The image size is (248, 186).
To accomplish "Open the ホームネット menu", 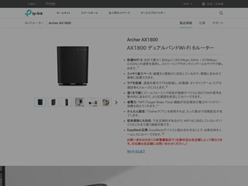I will (x=63, y=13).
